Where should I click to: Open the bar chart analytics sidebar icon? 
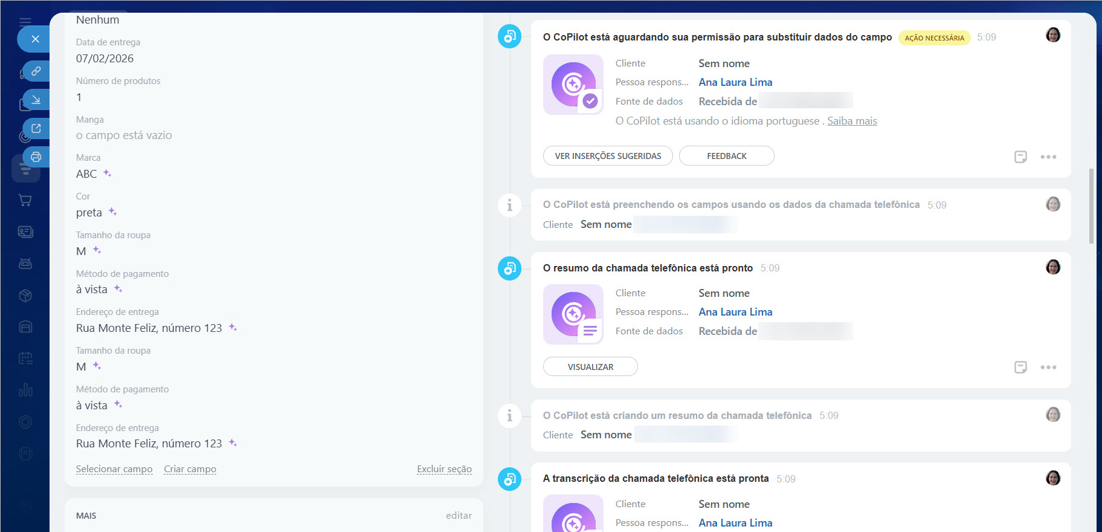[x=25, y=390]
